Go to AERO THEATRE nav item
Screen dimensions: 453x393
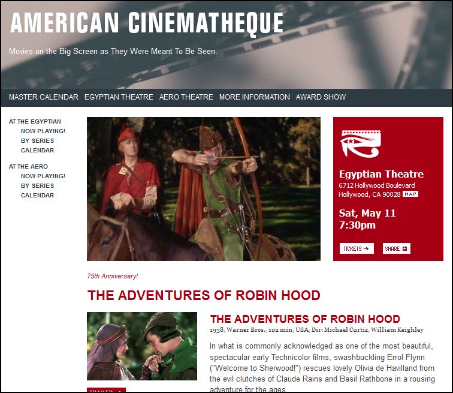(186, 97)
